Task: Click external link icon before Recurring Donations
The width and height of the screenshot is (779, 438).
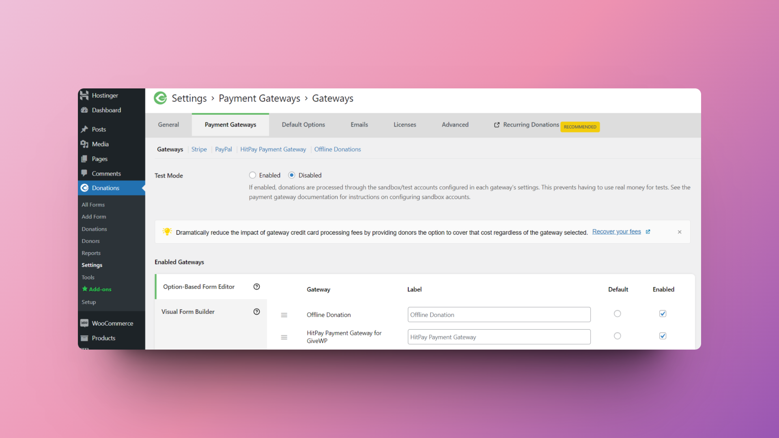Action: pyautogui.click(x=497, y=125)
